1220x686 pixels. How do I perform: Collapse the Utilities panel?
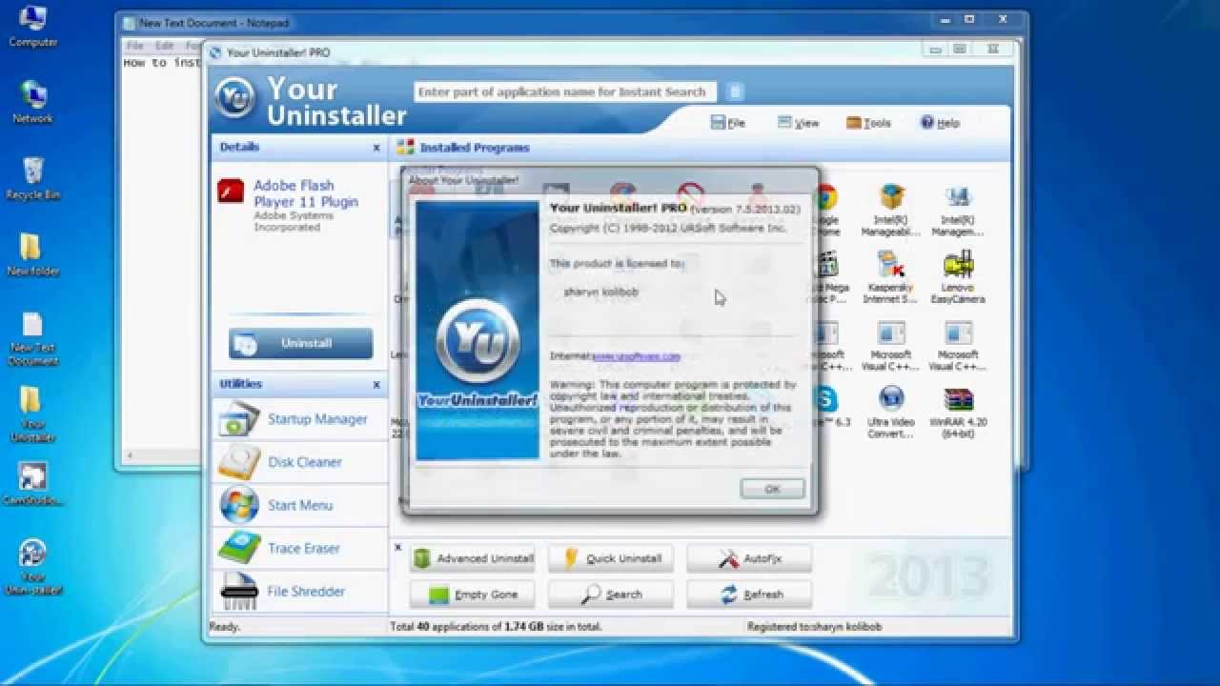[377, 385]
